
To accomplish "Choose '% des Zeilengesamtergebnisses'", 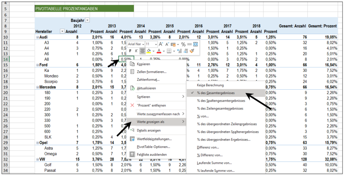I will 226,108.
